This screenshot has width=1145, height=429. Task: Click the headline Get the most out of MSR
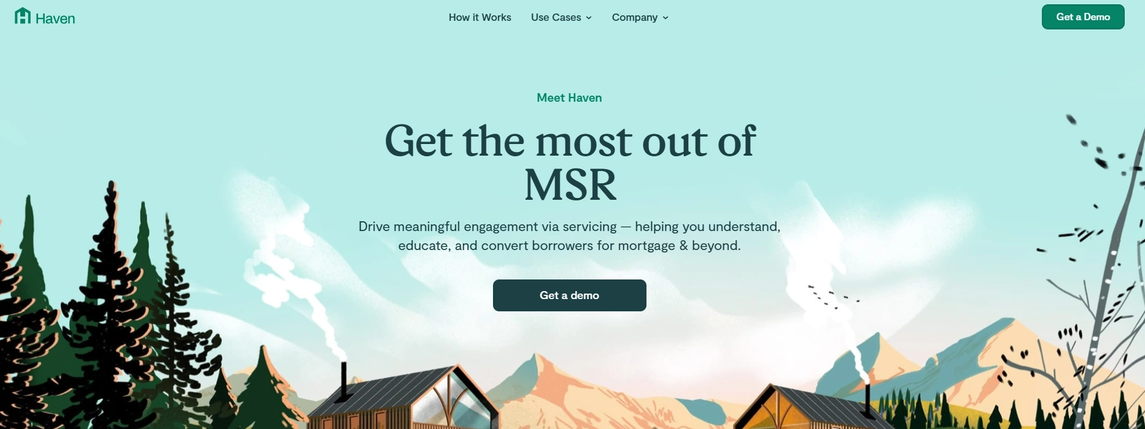tap(569, 162)
